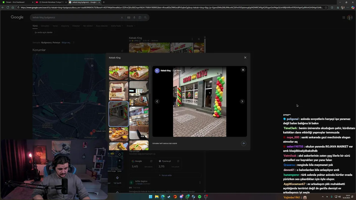Switch to the Alışveriş results tab
The width and height of the screenshot is (356, 200).
click(65, 26)
